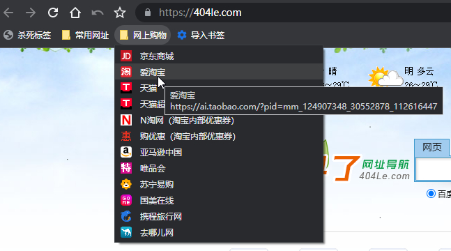Collapse the 网上购物 bookmark folder

pos(143,35)
